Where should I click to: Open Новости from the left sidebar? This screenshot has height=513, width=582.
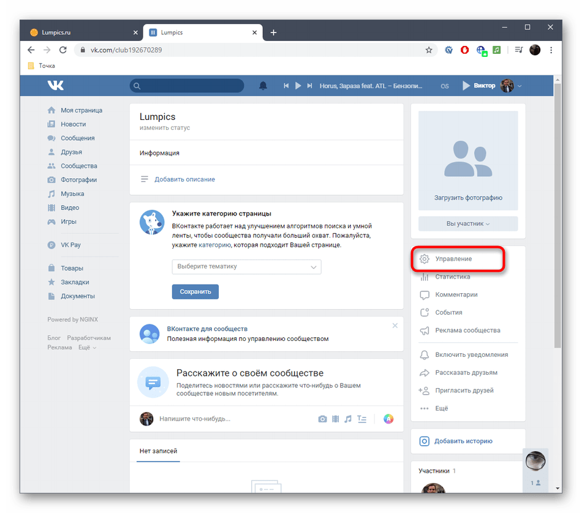73,124
